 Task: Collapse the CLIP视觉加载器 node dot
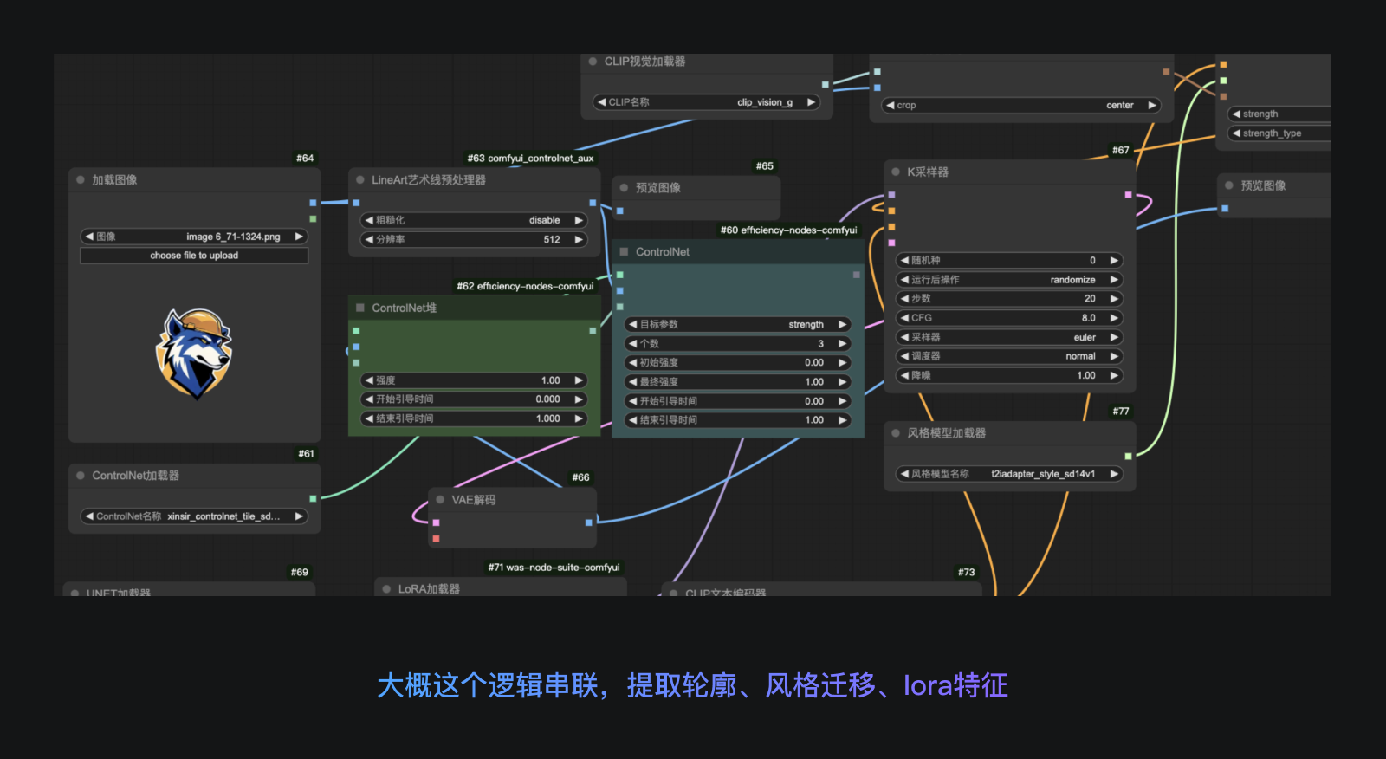tap(593, 62)
